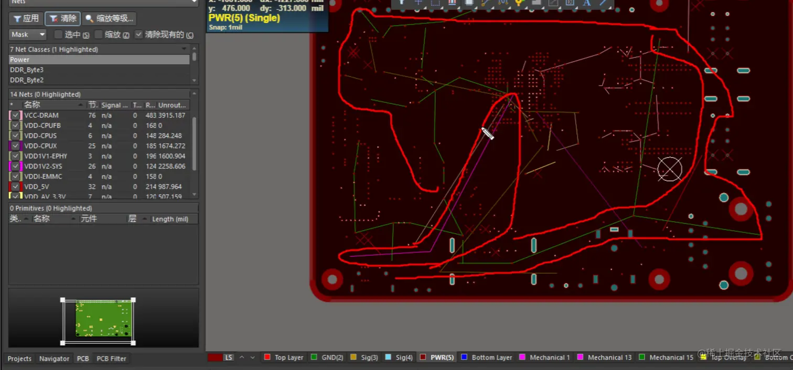The image size is (793, 370).
Task: Select the place via/pad yellow icon
Action: (x=519, y=3)
